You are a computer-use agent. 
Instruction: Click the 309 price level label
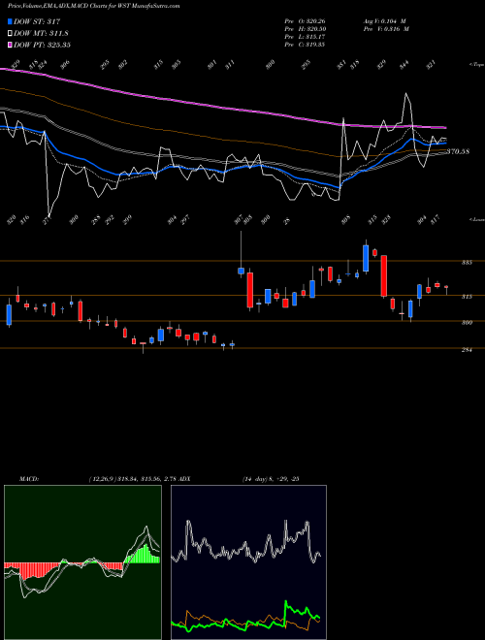467,323
